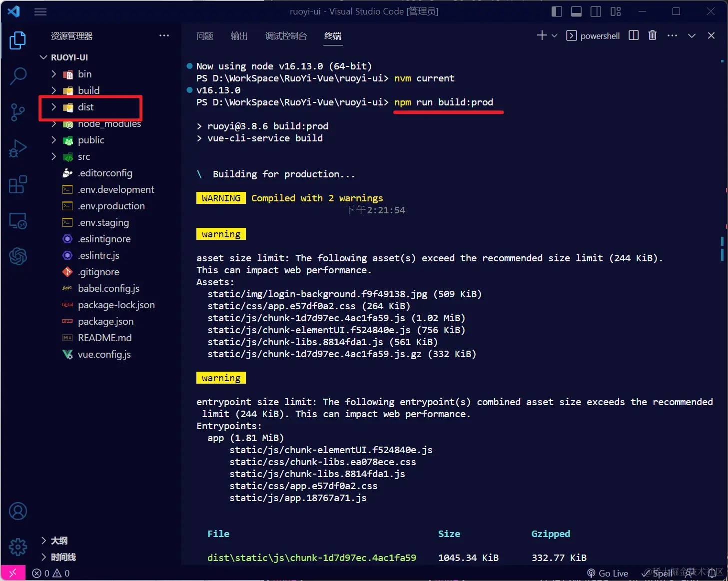Expand the src folder
This screenshot has width=728, height=581.
tap(54, 156)
